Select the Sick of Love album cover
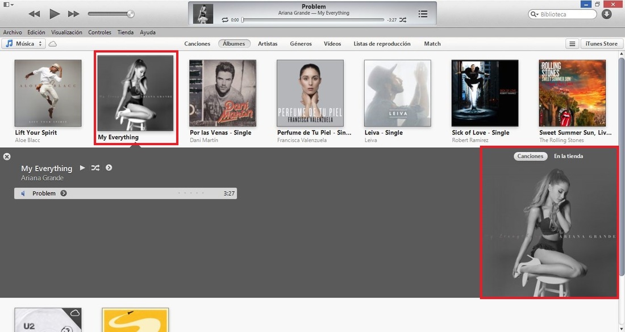The width and height of the screenshot is (625, 332). (x=485, y=93)
